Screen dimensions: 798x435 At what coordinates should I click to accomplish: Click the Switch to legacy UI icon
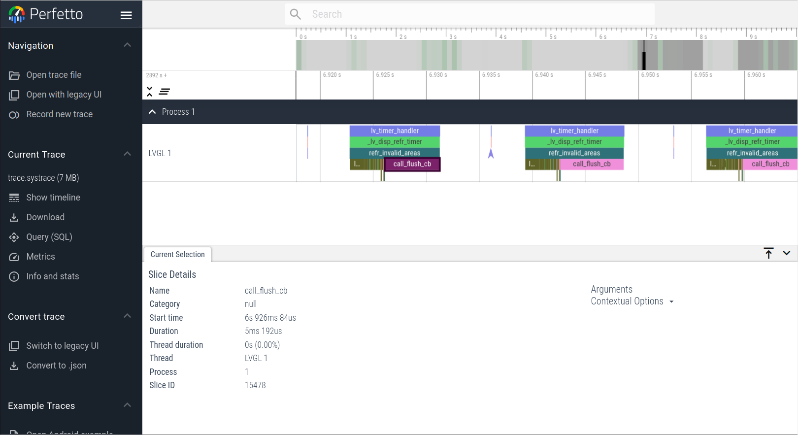pyautogui.click(x=14, y=346)
